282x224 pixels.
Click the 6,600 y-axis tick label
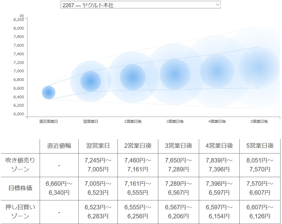(19, 88)
